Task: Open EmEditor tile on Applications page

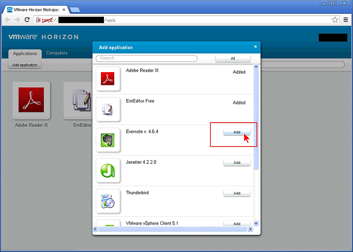Action: [78, 101]
